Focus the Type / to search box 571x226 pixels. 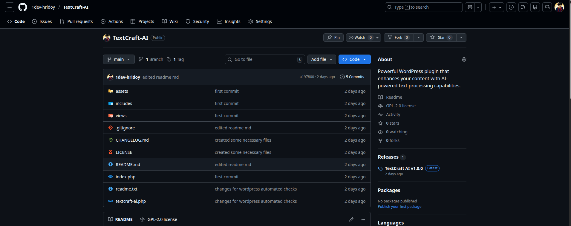point(423,7)
